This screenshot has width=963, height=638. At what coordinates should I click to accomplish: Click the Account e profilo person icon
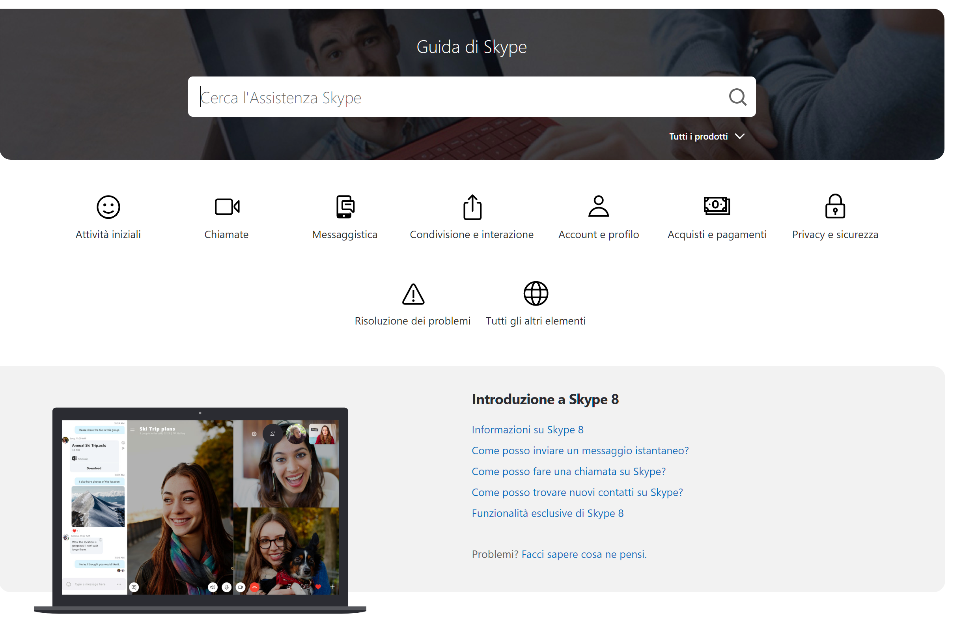(599, 206)
